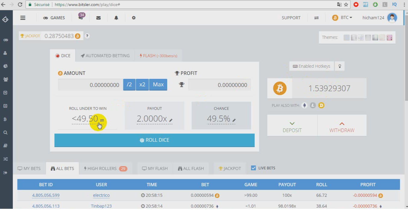Switch to the DICE tab
408x210 pixels.
click(63, 56)
